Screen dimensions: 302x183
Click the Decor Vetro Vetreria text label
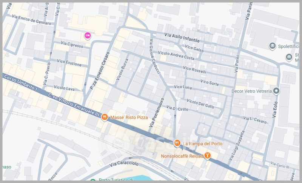click(251, 91)
